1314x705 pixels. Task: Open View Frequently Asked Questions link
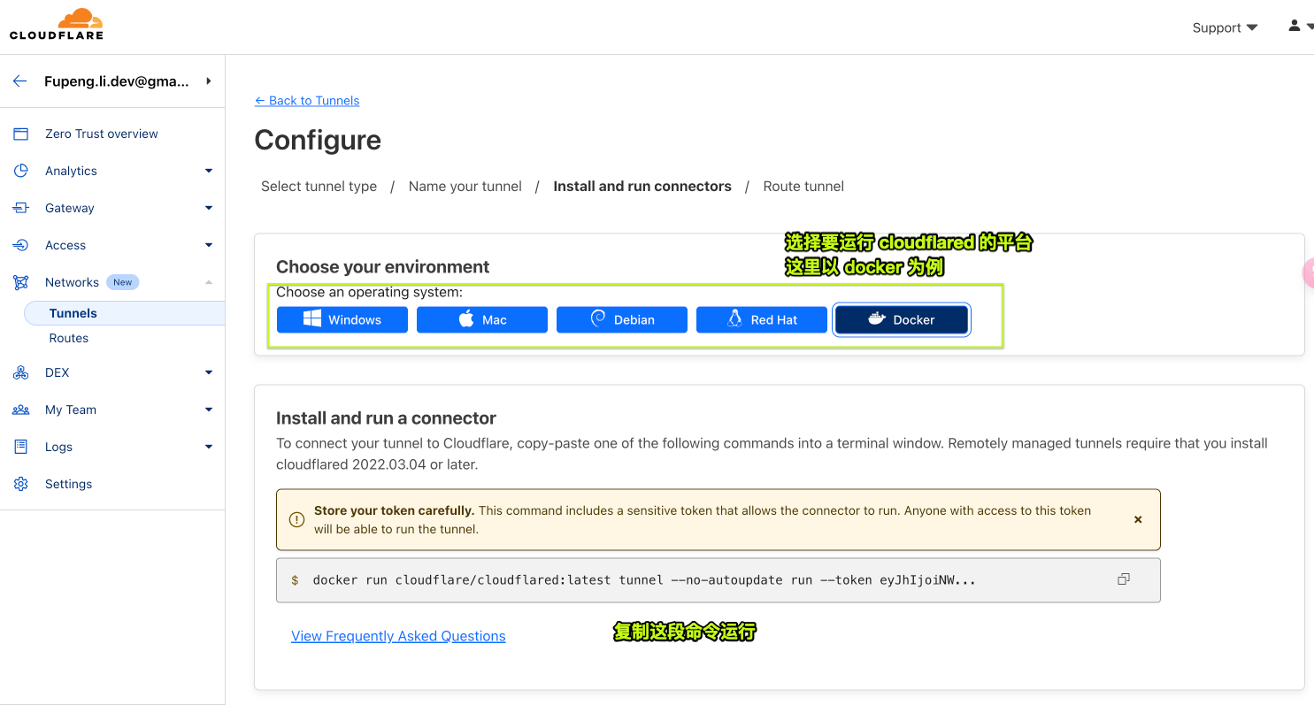pos(398,636)
